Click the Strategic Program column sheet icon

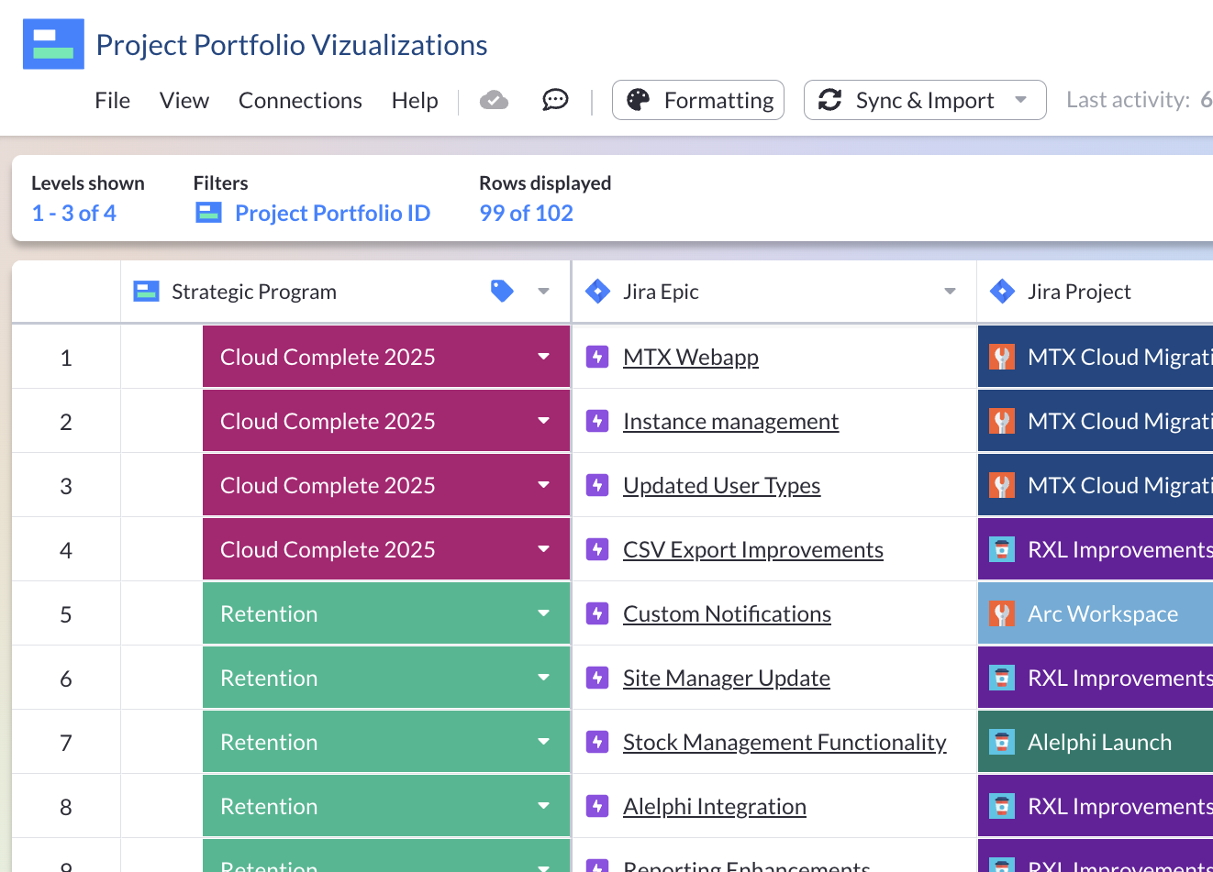(x=147, y=292)
